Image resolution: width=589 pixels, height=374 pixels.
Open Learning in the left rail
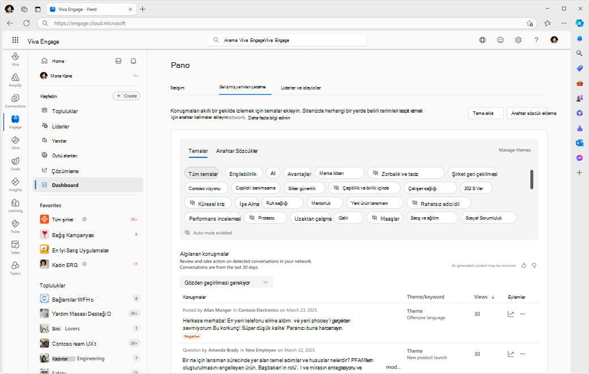pos(15,205)
